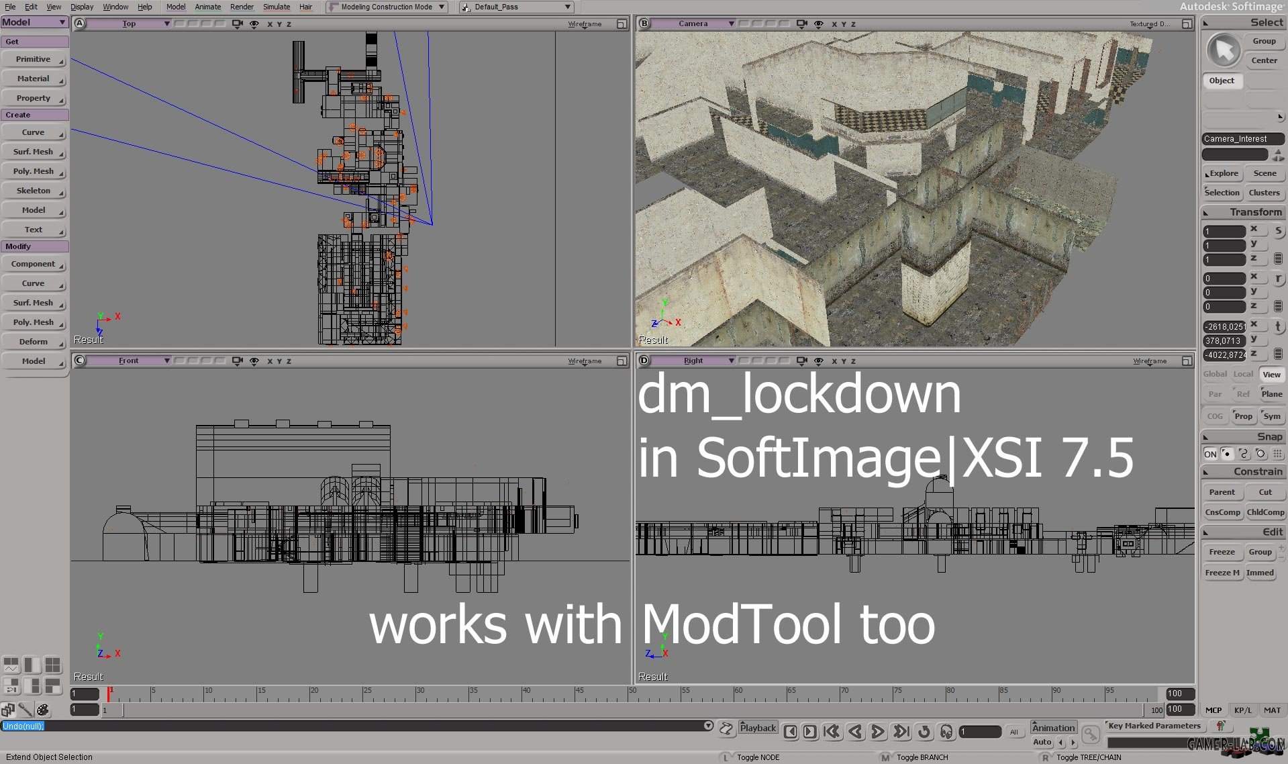Image resolution: width=1288 pixels, height=764 pixels.
Task: Open the Model toolbar dropdown
Action: [34, 22]
